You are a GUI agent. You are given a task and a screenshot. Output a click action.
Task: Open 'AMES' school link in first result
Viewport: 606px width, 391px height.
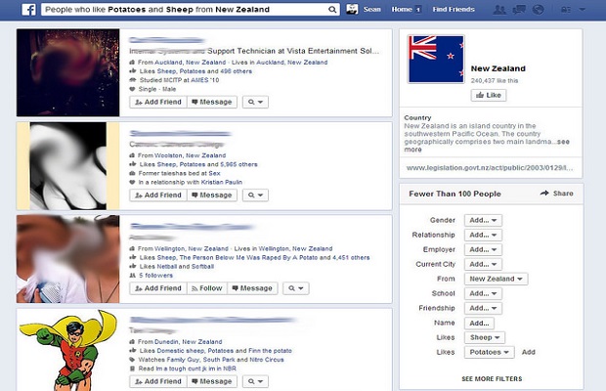coord(199,80)
